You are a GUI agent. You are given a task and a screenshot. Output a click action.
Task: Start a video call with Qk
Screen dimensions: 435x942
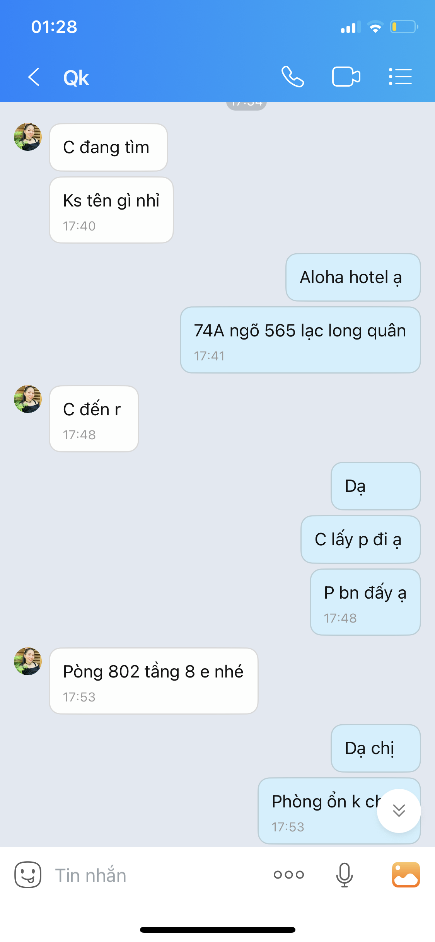click(346, 77)
